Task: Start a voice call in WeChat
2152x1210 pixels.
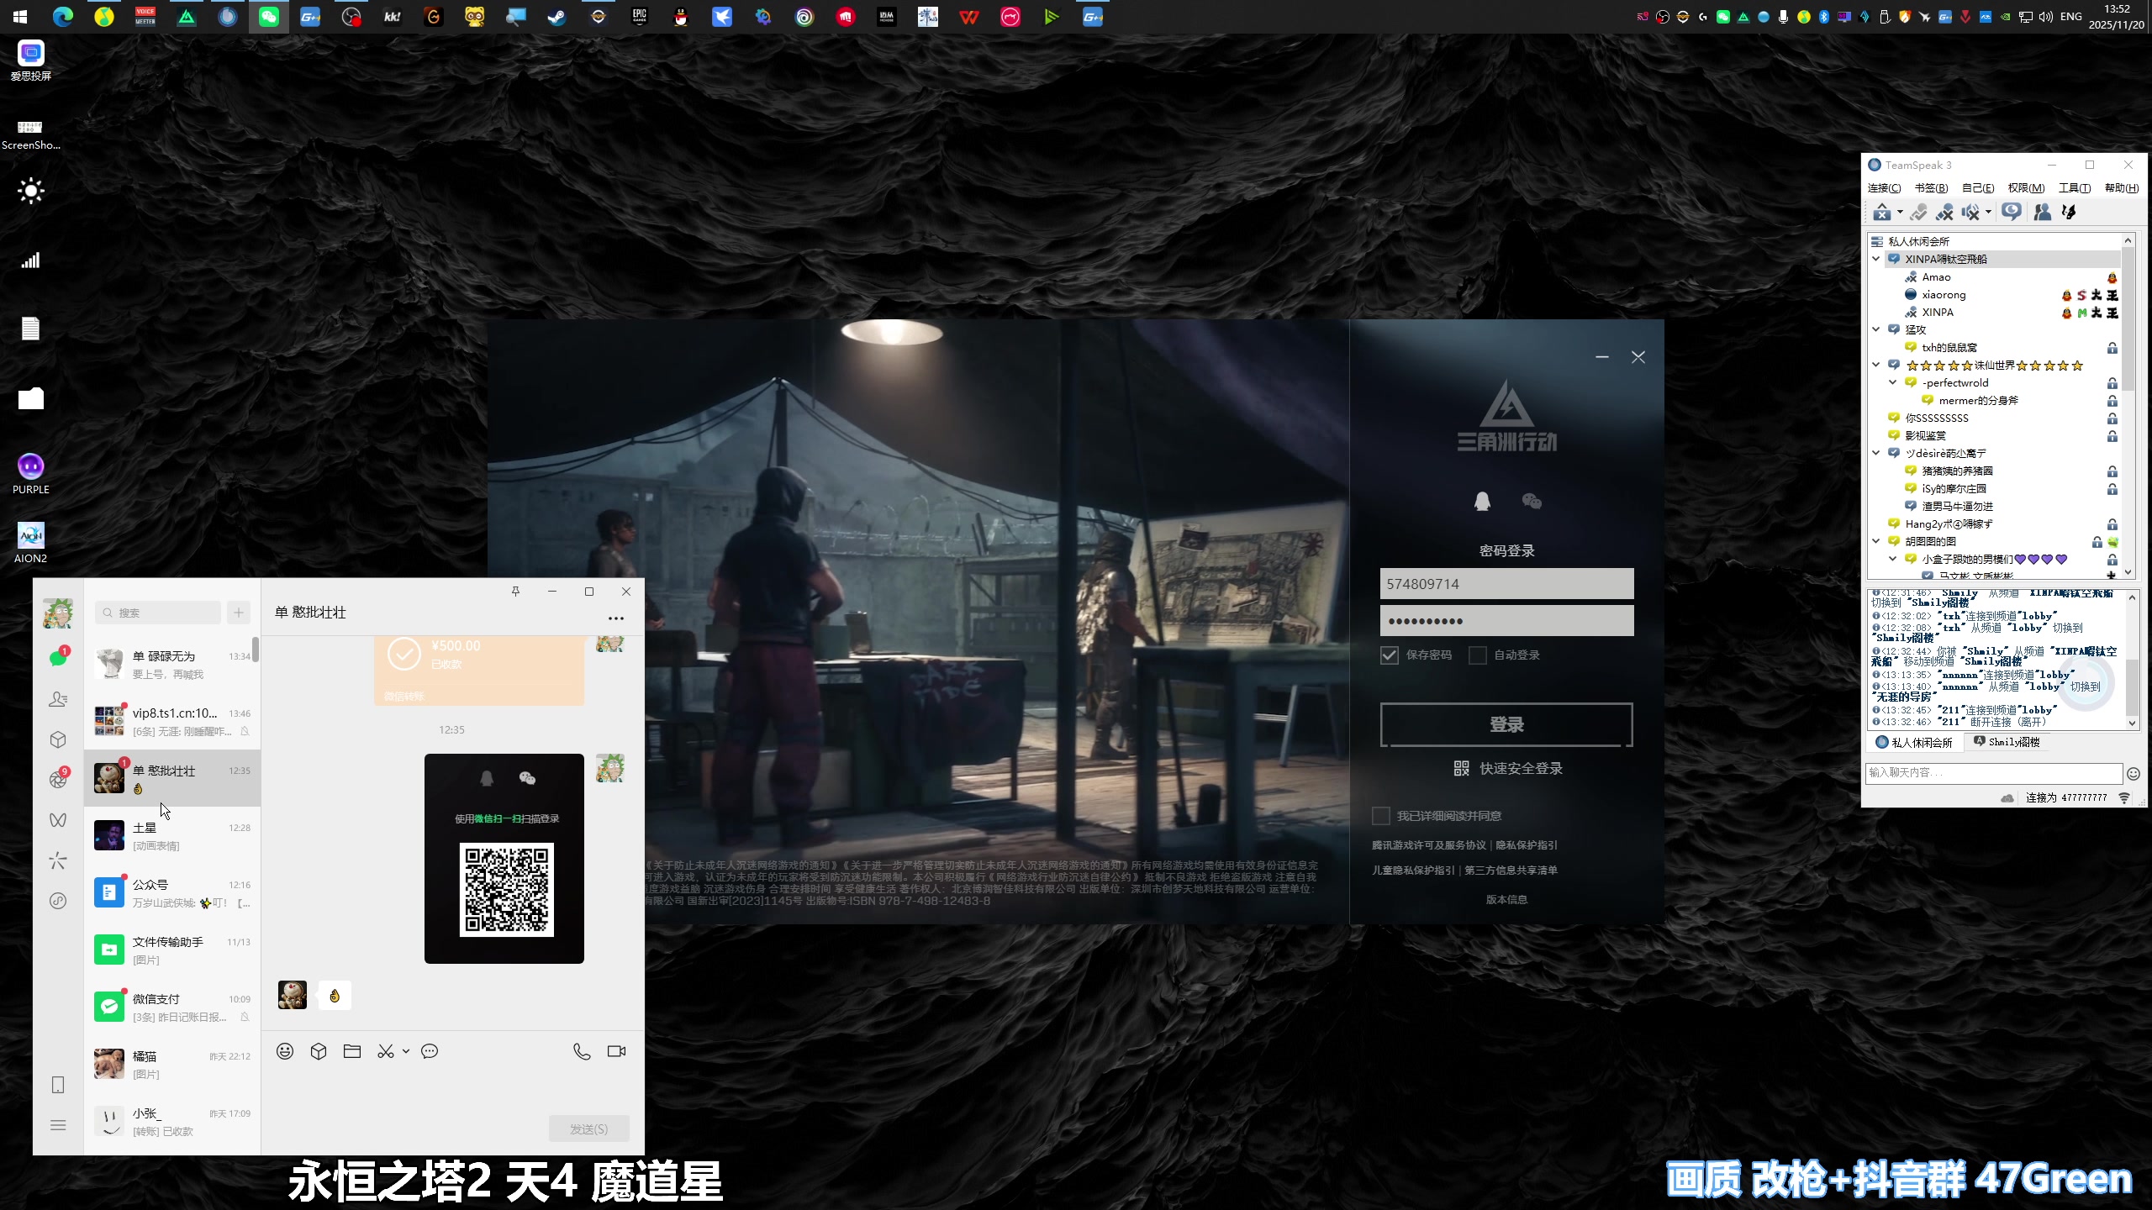Action: tap(582, 1051)
